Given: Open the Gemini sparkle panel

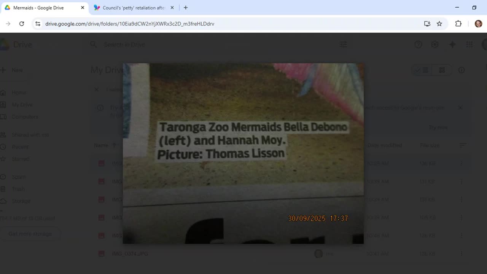Looking at the screenshot, I should coord(452,45).
